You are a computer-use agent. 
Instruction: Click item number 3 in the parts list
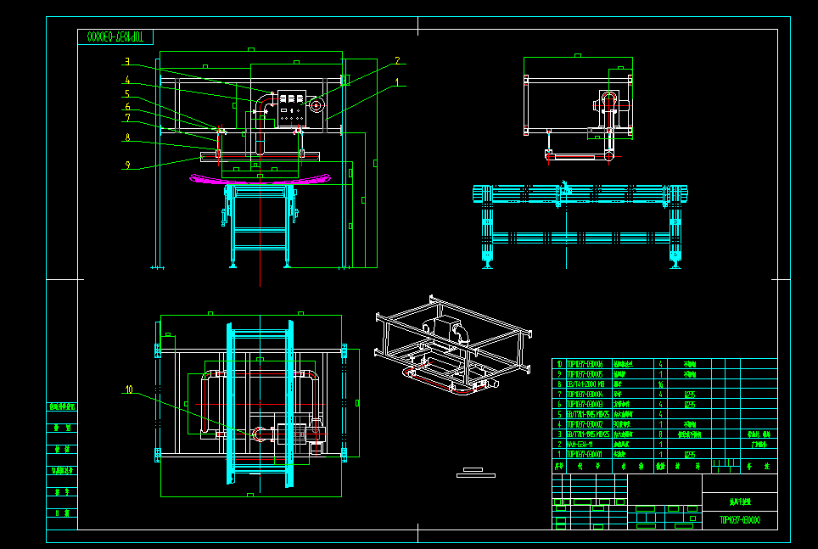(559, 434)
